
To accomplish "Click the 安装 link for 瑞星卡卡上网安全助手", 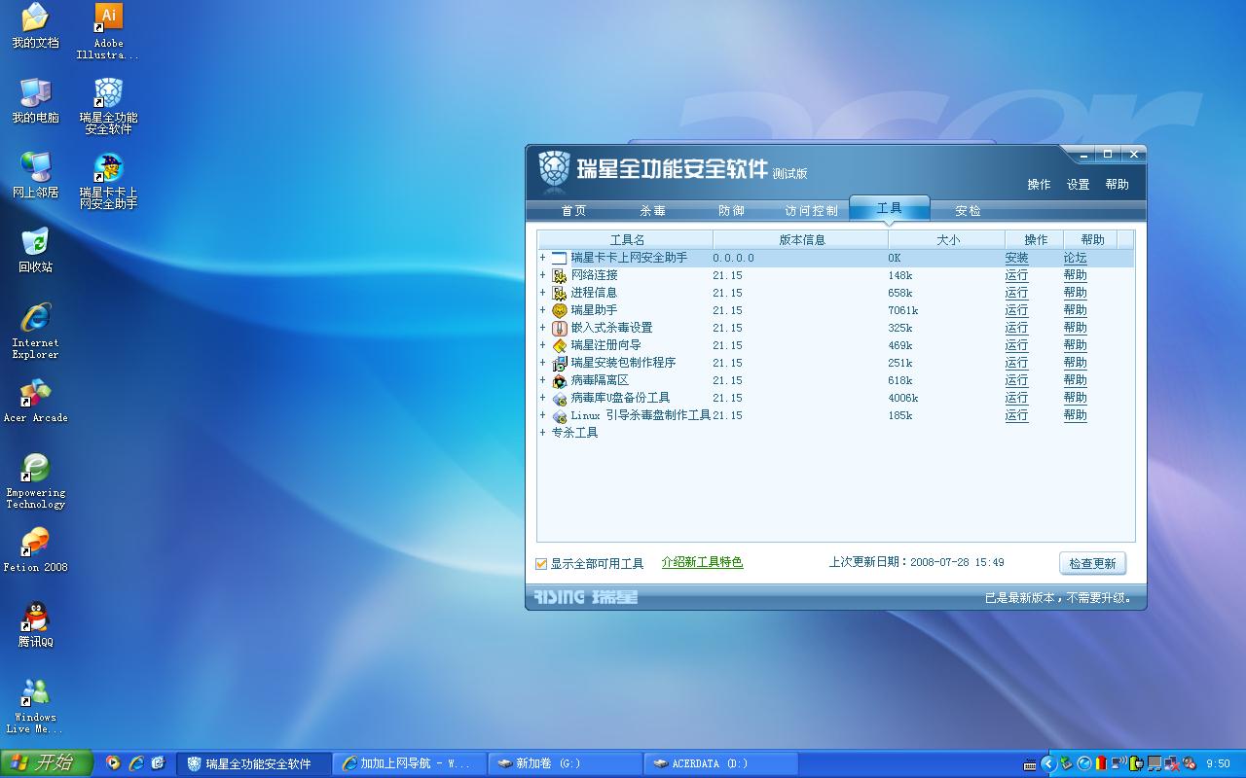I will 1016,258.
